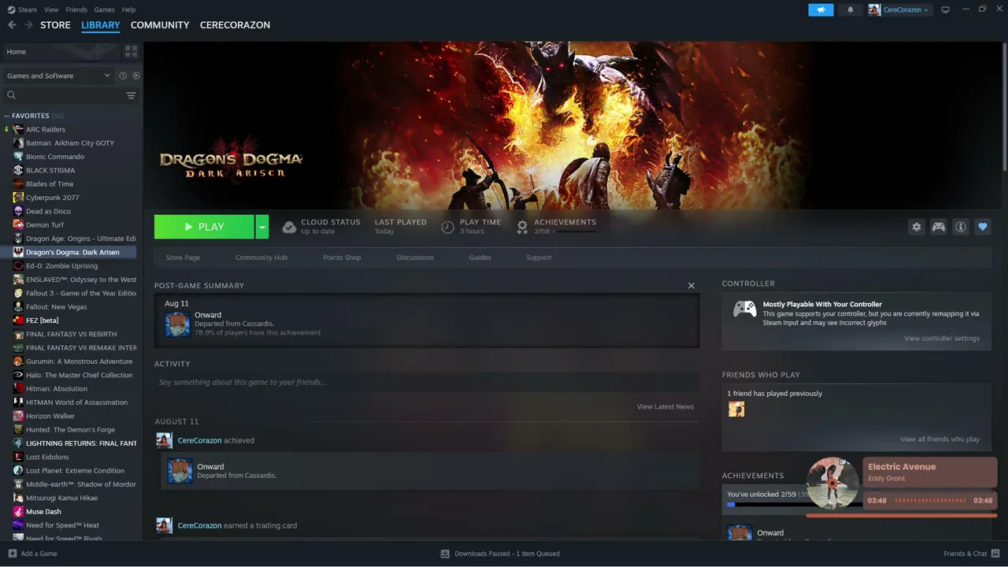The width and height of the screenshot is (1008, 567).
Task: Toggle the favorite heart for this game
Action: (x=983, y=227)
